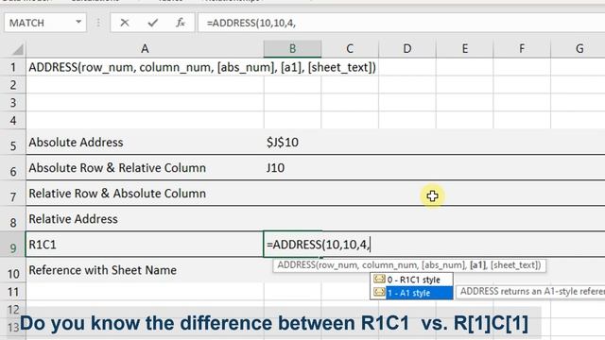
Task: Select the R1C1 label cell
Action: click(145, 244)
